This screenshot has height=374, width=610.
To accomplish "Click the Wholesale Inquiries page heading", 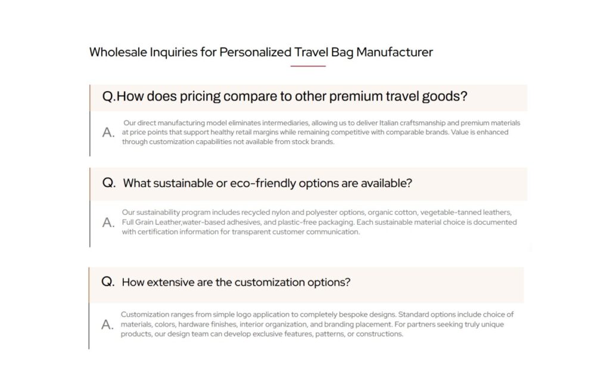I will (x=261, y=52).
